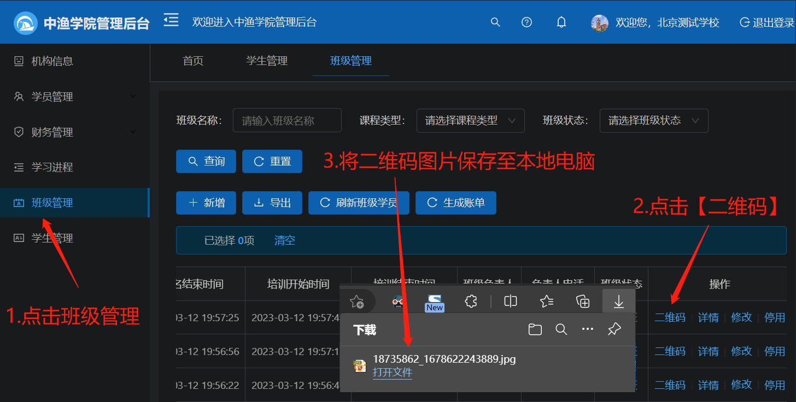The height and width of the screenshot is (402, 796).
Task: Open the 课程类型 dropdown
Action: (471, 121)
